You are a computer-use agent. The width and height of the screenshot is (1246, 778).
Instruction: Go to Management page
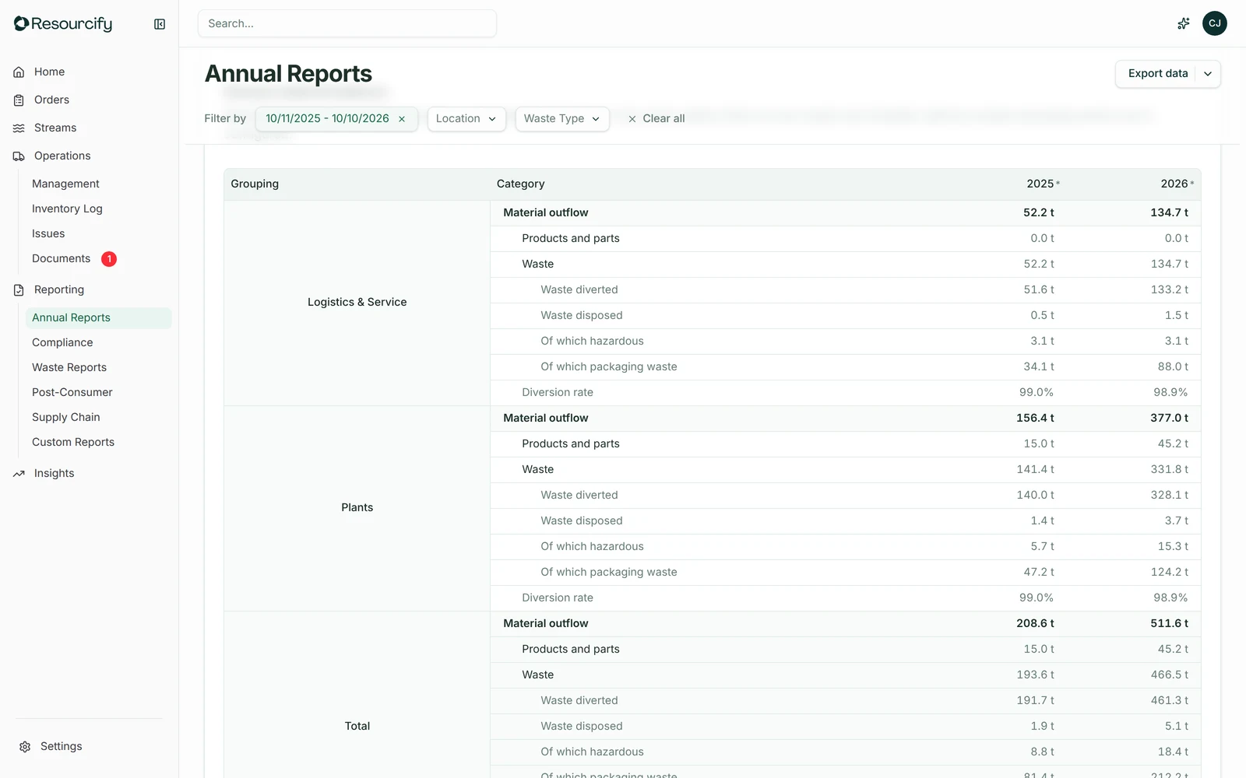coord(65,184)
